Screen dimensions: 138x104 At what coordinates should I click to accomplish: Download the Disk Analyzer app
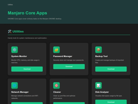tap(111, 102)
